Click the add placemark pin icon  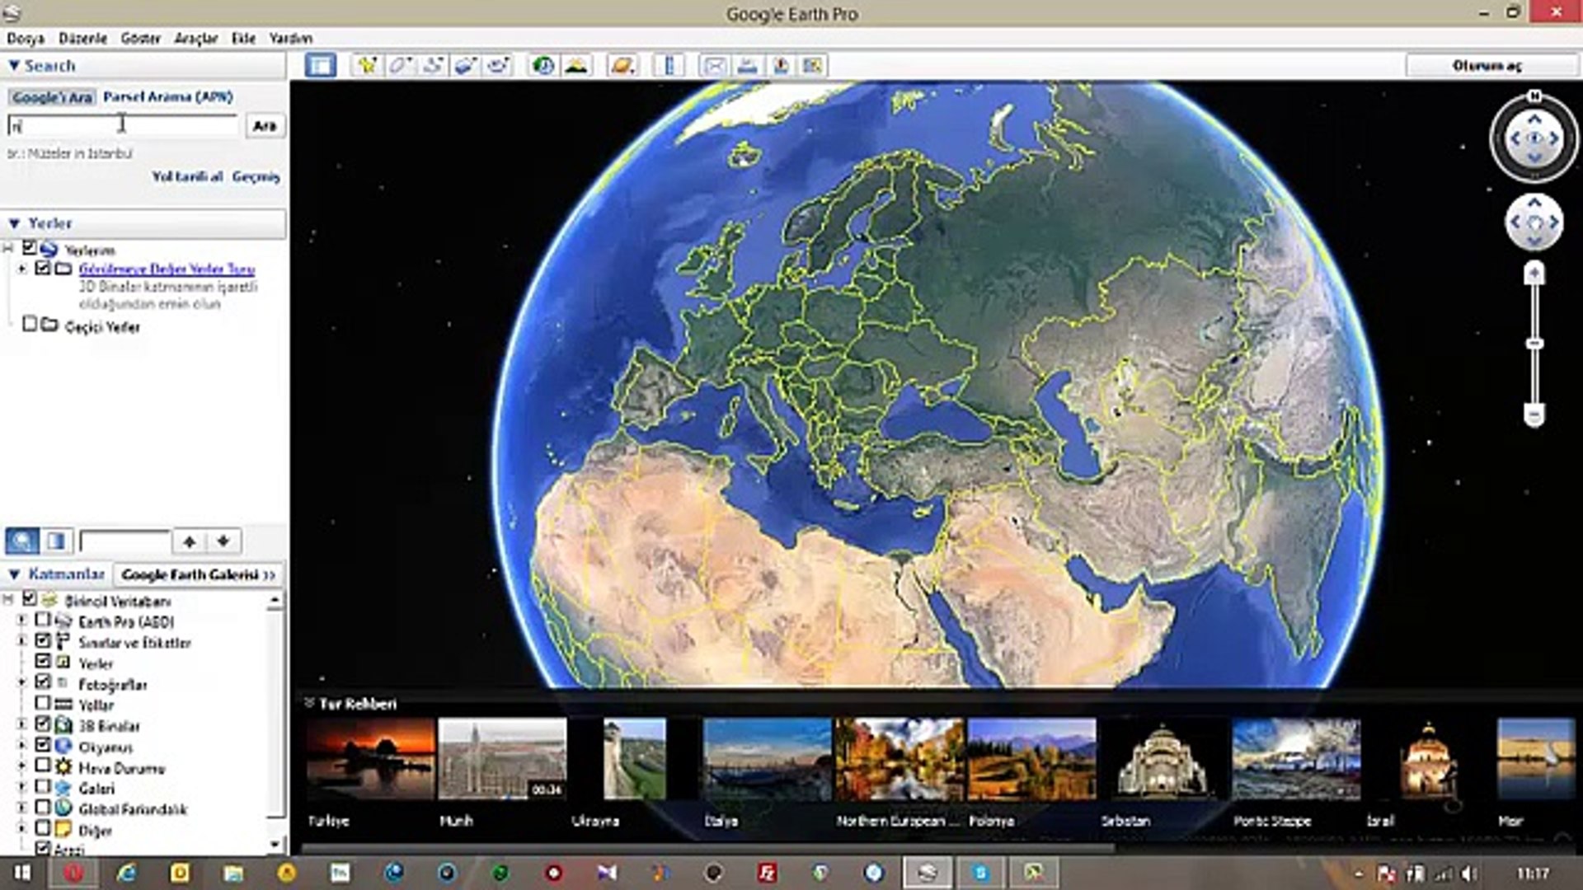coord(367,66)
